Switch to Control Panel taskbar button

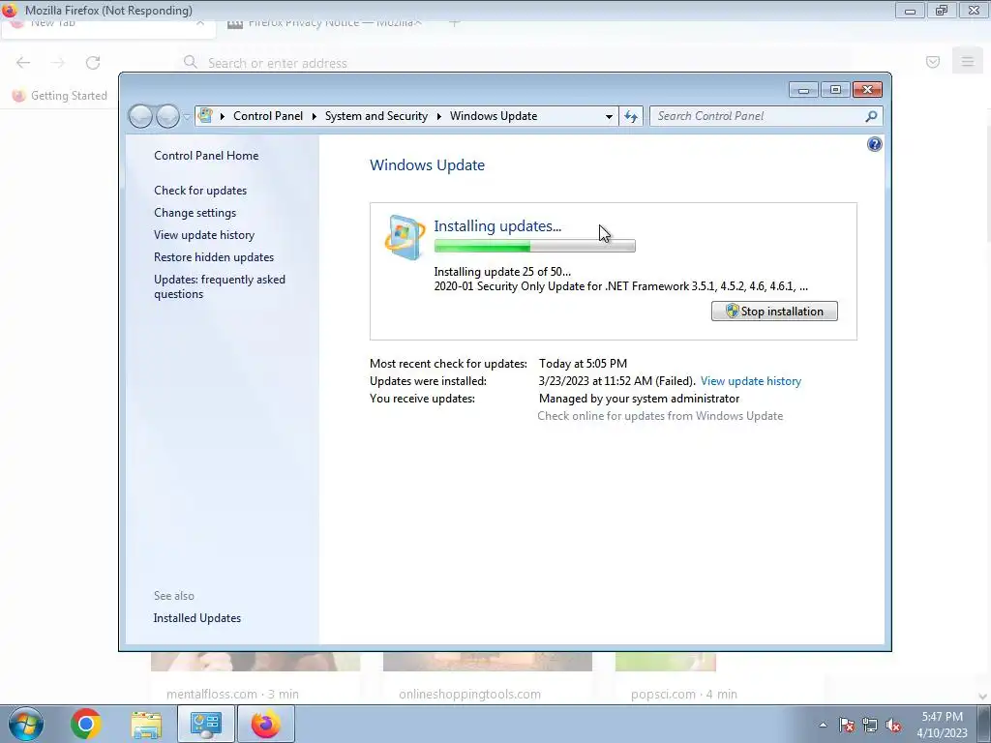[205, 724]
